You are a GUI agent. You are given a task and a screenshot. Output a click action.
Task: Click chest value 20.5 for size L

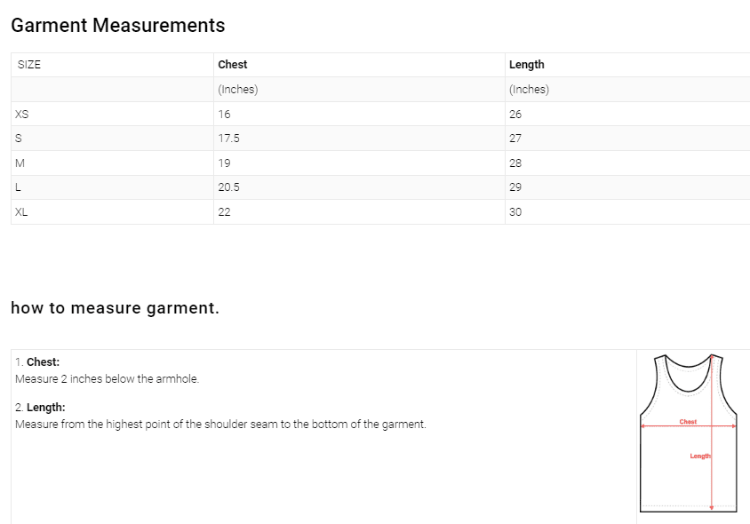[228, 187]
